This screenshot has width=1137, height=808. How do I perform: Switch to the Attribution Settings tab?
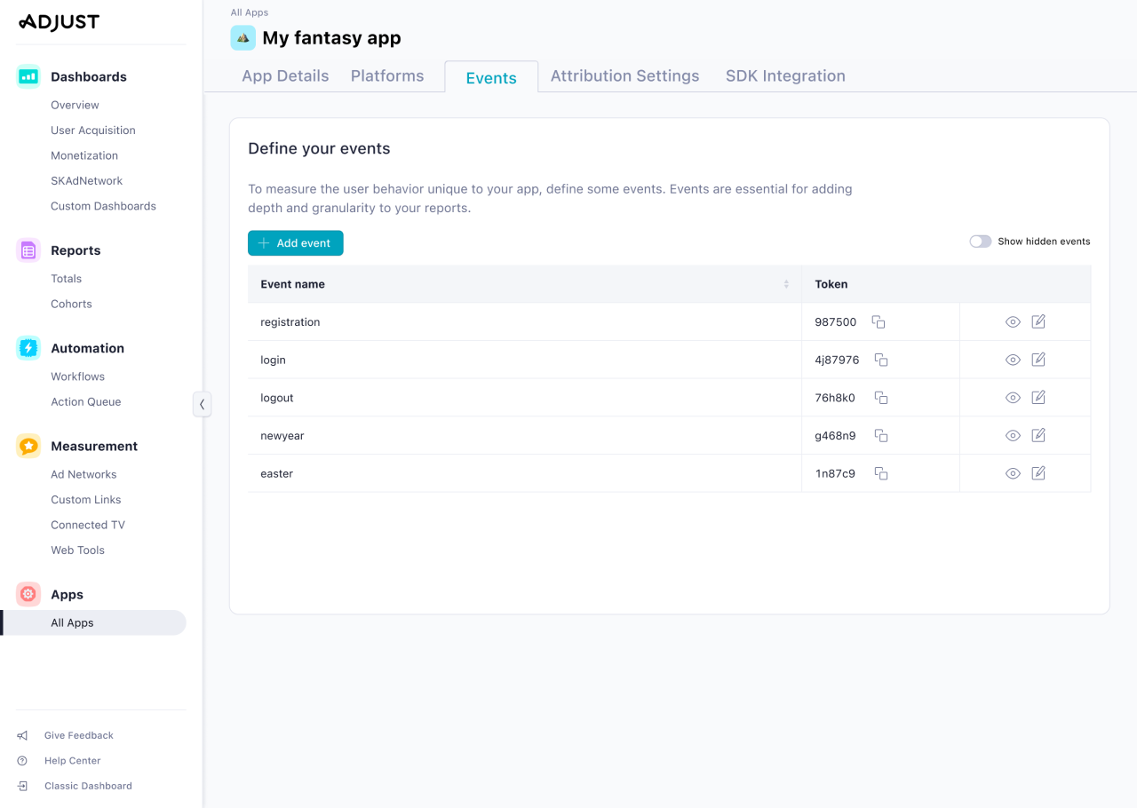(624, 75)
